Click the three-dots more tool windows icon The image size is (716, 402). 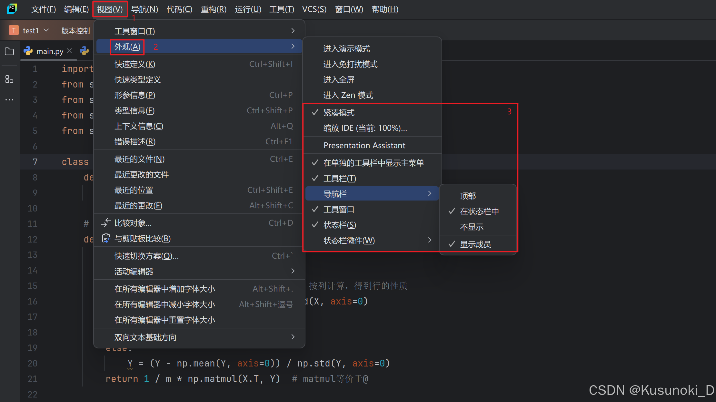[x=9, y=100]
